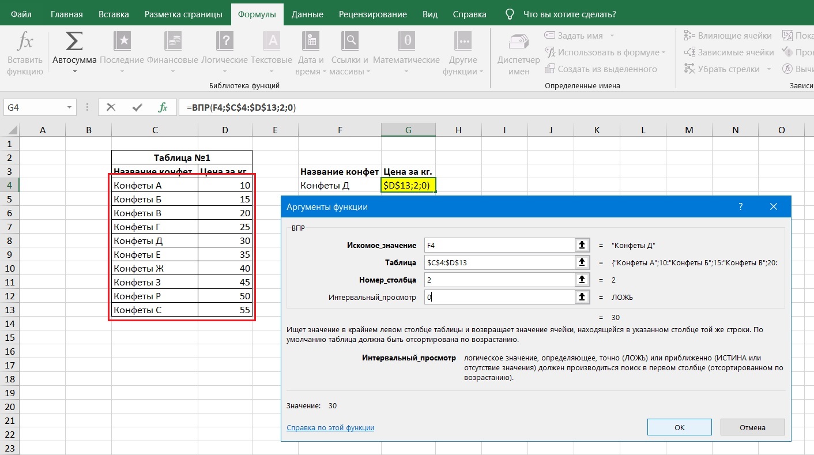Click the Автосумма sigma icon
This screenshot has width=814, height=455.
(74, 42)
